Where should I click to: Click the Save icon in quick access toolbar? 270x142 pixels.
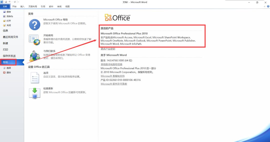click(x=6, y=2)
